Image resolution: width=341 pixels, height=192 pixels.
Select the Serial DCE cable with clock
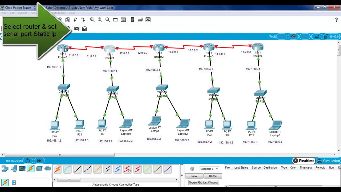click(127, 169)
